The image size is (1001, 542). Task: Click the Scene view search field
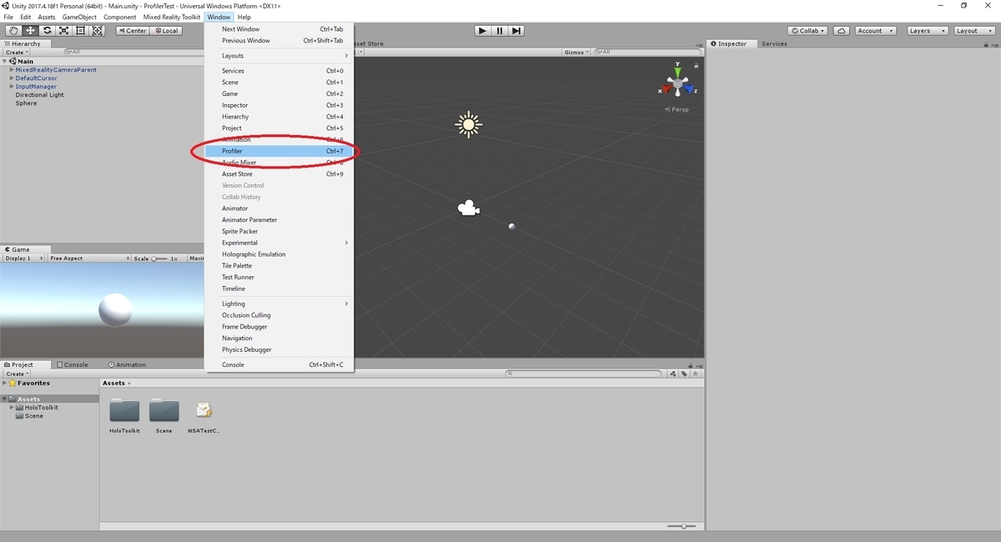pos(646,52)
